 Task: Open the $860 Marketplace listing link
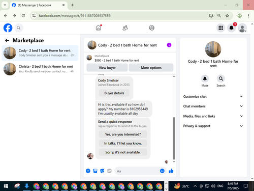click(117, 61)
